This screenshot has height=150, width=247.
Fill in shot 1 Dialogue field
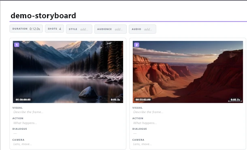(68, 133)
